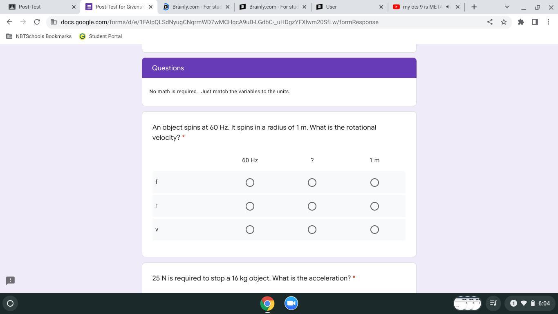Switch to the 'my ots 9 is META' YouTube tab

(421, 7)
